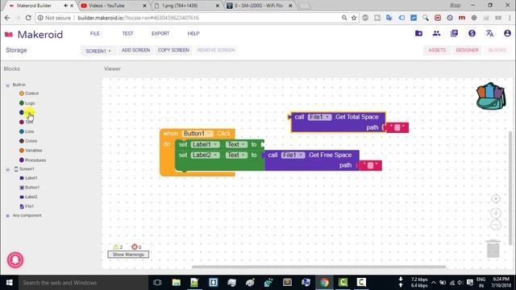The height and width of the screenshot is (290, 516).
Task: Open the HELP menu
Action: click(193, 34)
